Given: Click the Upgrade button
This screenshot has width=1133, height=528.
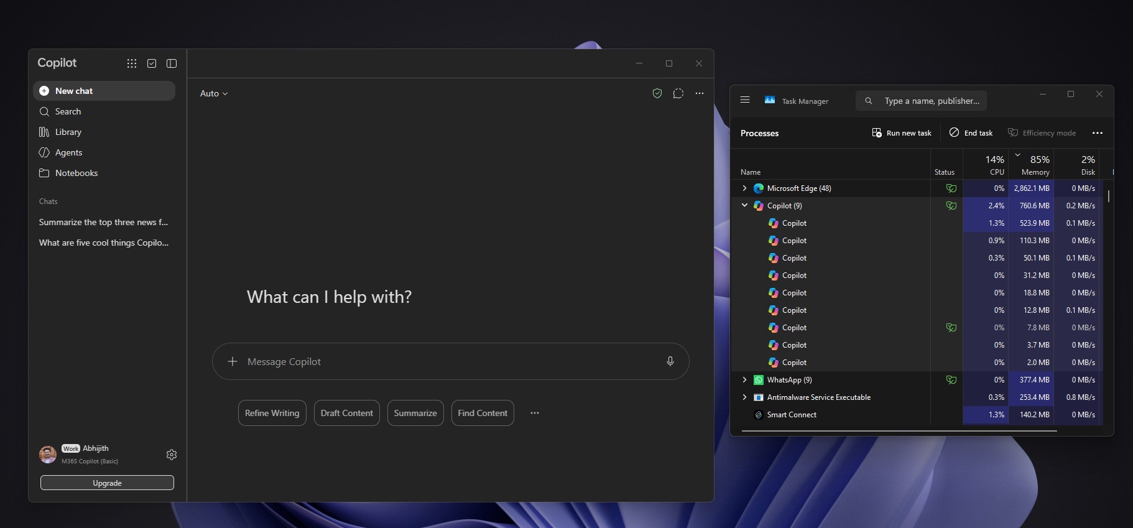Looking at the screenshot, I should (x=107, y=483).
